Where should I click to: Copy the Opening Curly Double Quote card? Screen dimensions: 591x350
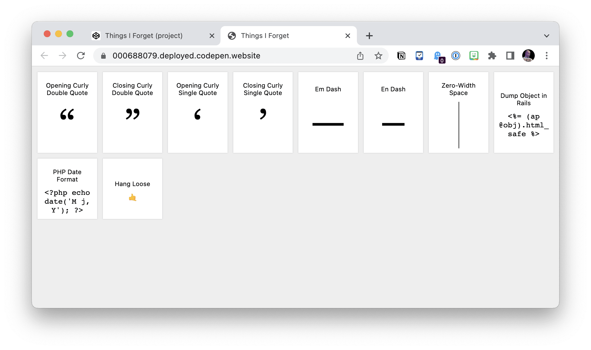pyautogui.click(x=67, y=112)
